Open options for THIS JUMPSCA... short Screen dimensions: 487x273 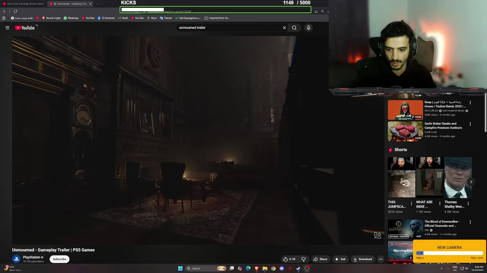pyautogui.click(x=412, y=204)
